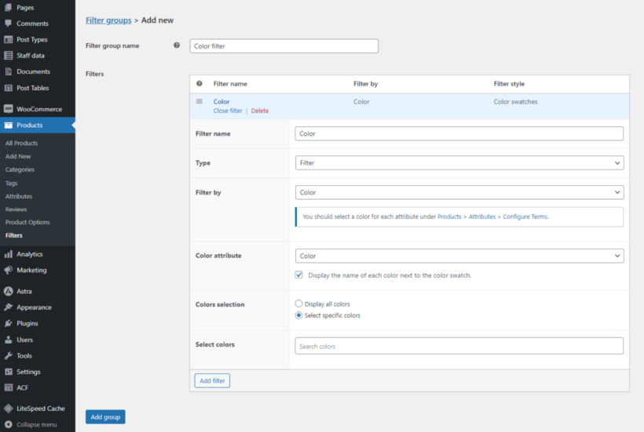Screen dimensions: 644x432
Task: Click the Plugins plug icon
Action: tap(8, 323)
